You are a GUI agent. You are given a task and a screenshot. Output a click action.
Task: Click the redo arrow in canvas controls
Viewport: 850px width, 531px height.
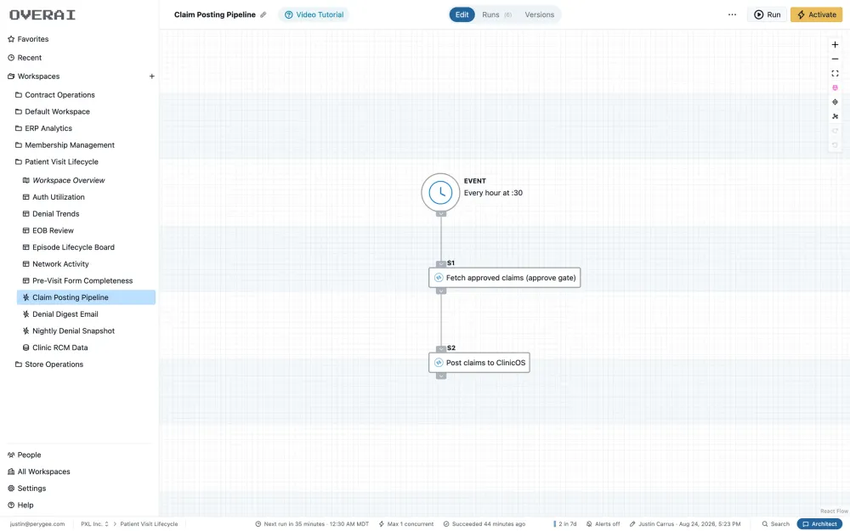pyautogui.click(x=835, y=131)
